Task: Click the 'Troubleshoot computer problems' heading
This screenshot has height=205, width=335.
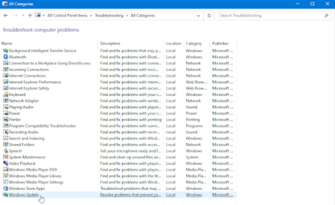Action: click(x=41, y=30)
